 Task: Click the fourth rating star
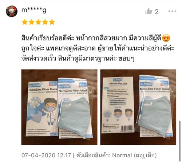[45, 22]
